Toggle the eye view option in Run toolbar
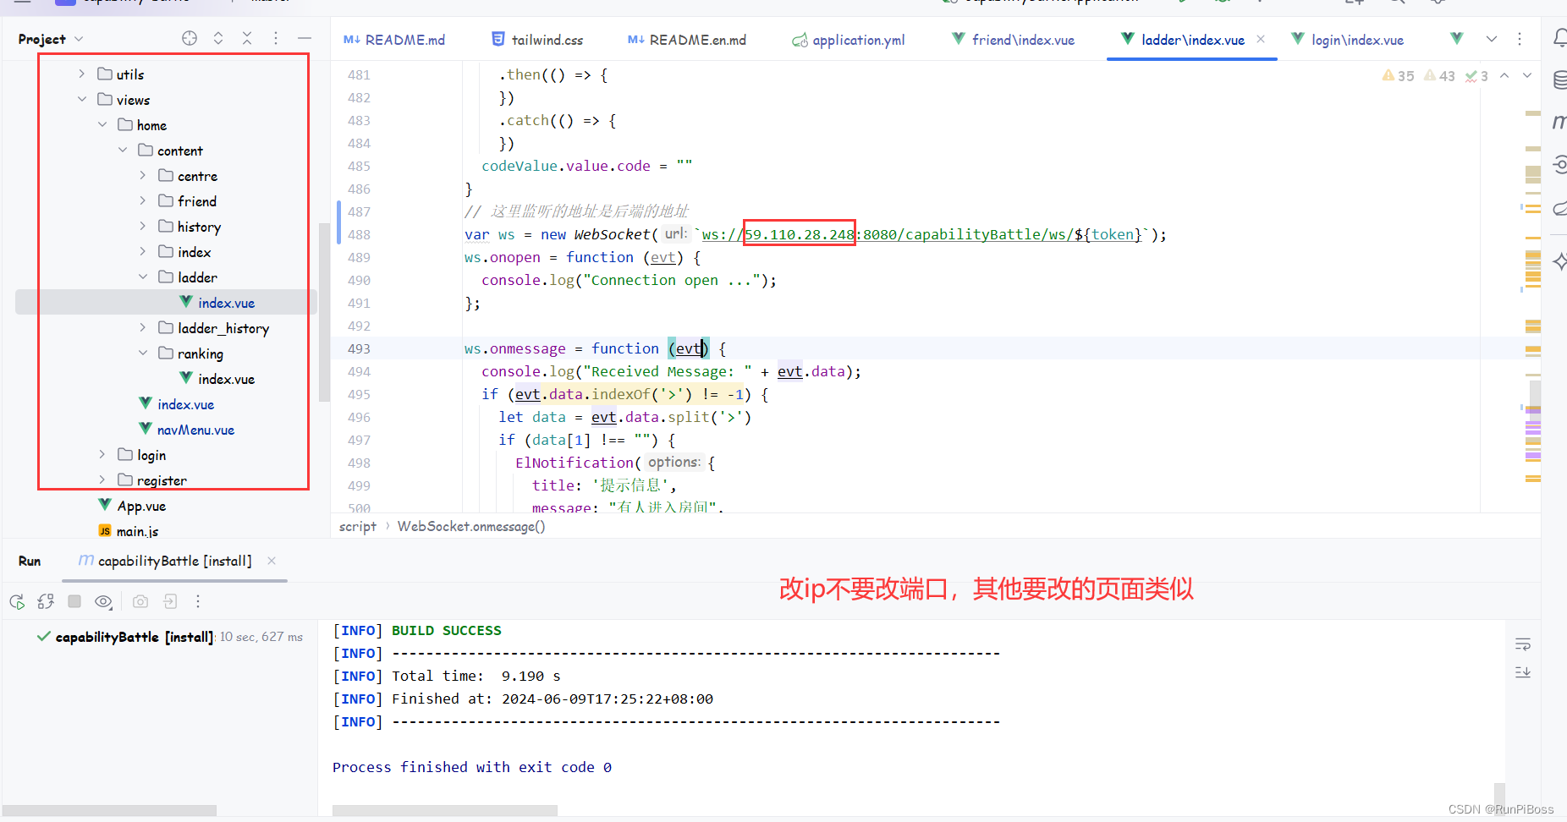This screenshot has width=1567, height=822. coord(104,601)
